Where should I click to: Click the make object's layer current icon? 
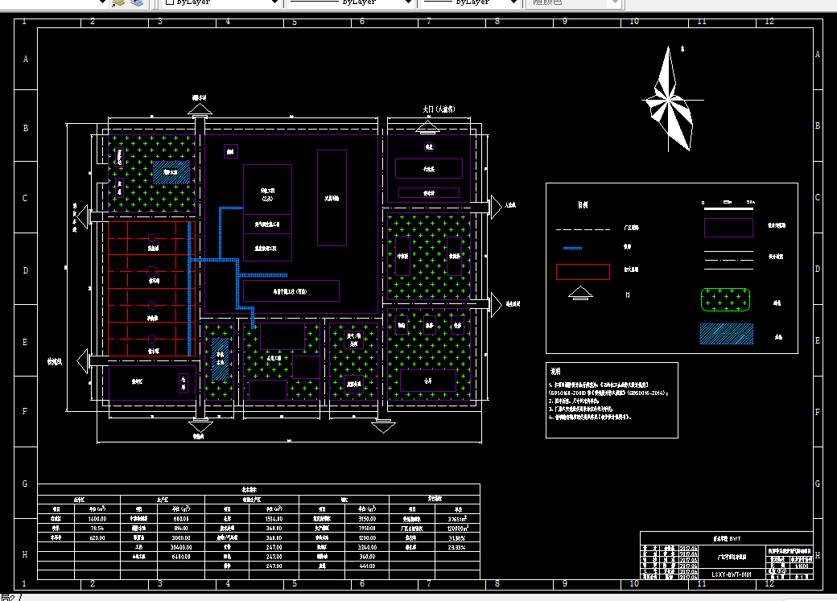pos(118,2)
